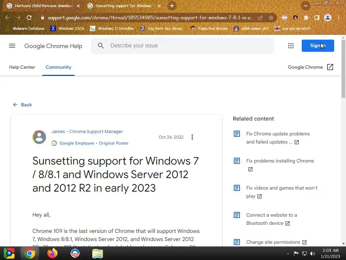Open the Google apps grid

point(291,46)
